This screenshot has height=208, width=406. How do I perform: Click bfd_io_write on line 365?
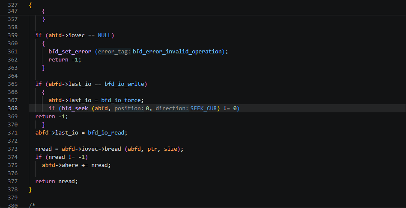coord(124,84)
